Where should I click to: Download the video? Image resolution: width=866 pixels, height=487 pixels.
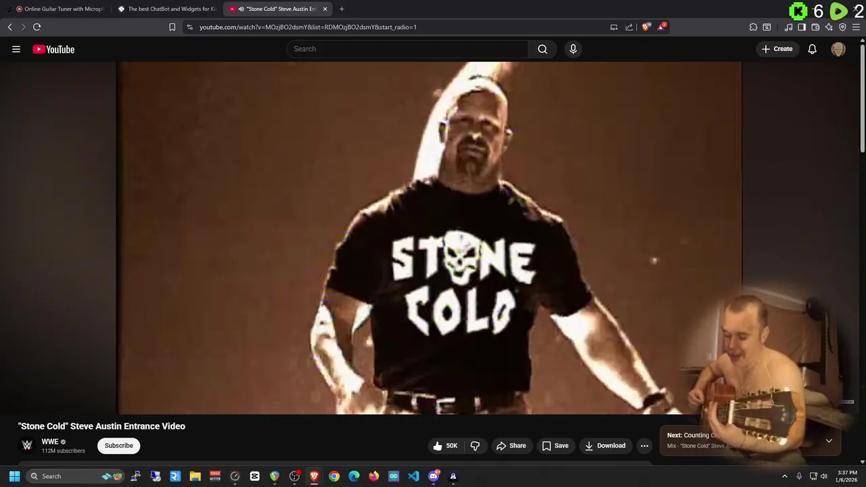click(606, 446)
